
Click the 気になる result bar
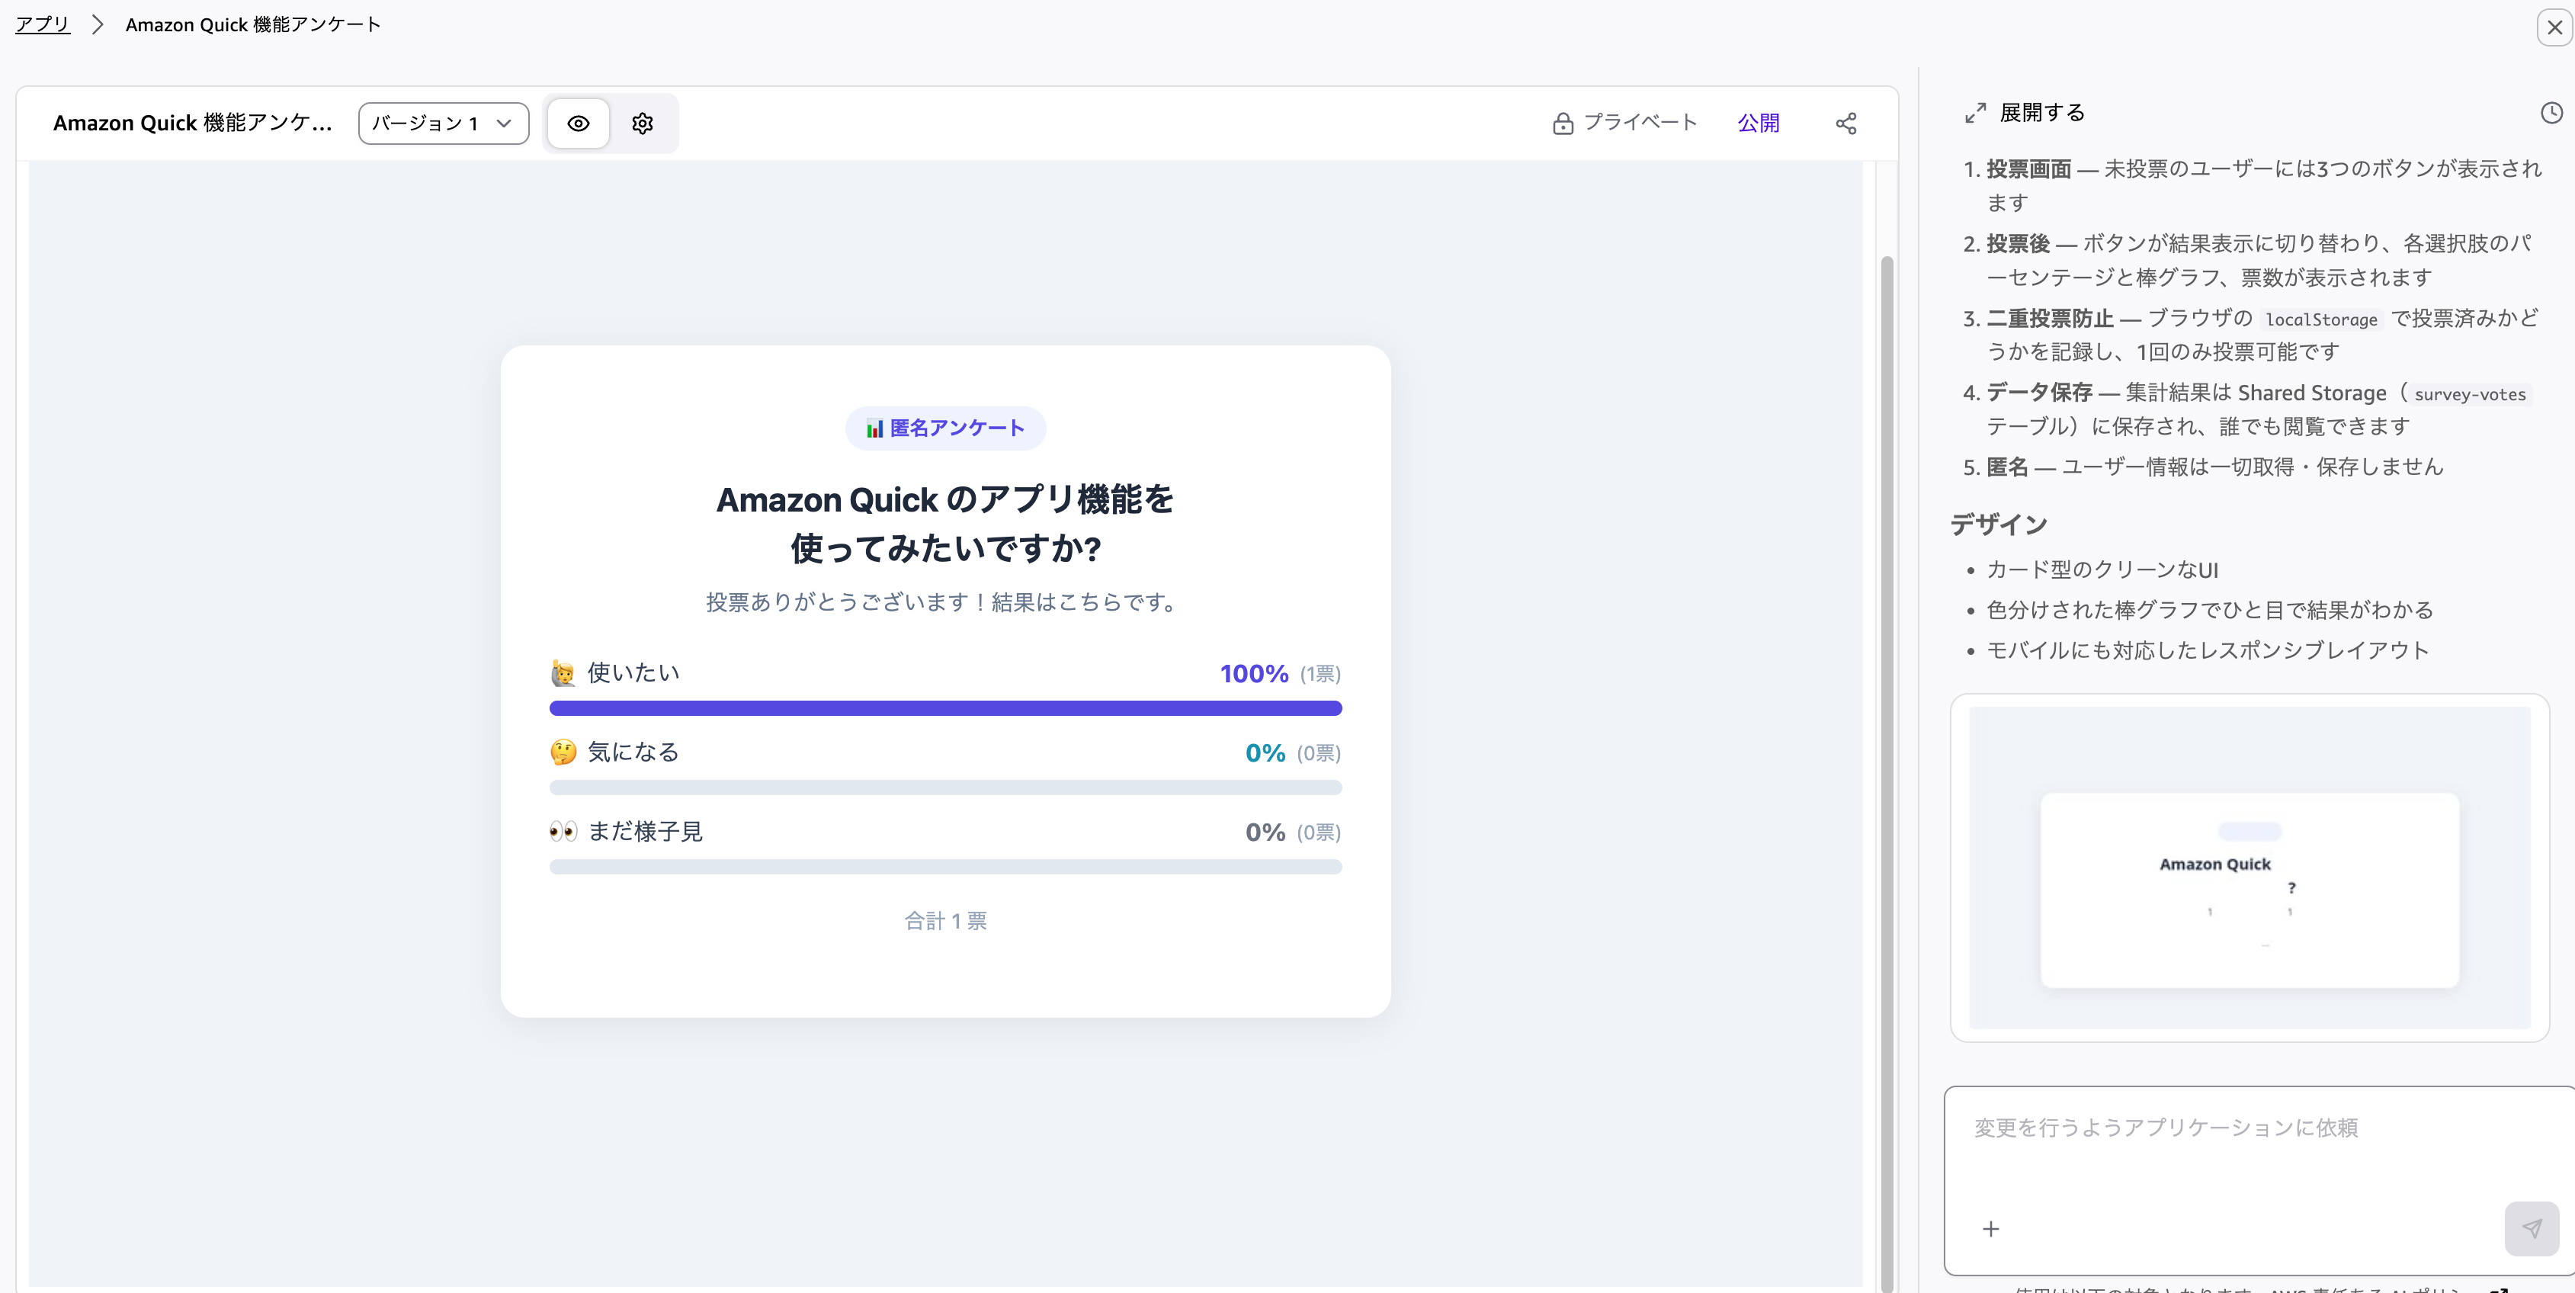946,787
